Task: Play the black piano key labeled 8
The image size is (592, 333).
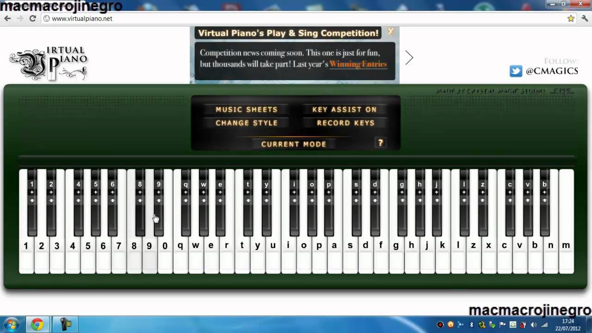Action: click(x=140, y=203)
